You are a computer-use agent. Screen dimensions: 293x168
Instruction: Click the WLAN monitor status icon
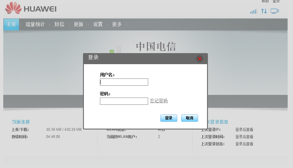pyautogui.click(x=275, y=11)
